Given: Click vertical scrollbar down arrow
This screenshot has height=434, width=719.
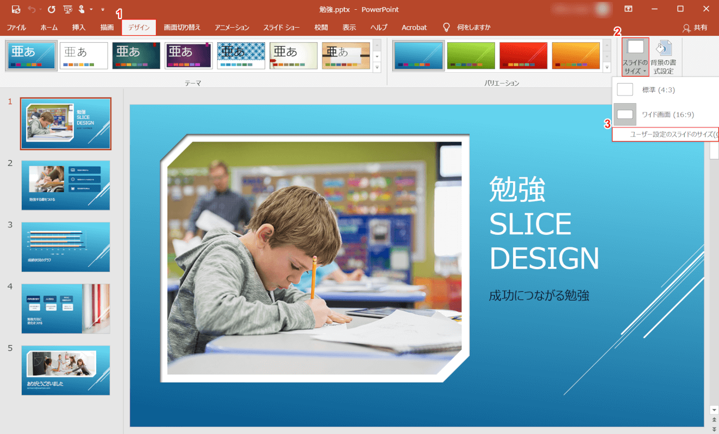Looking at the screenshot, I should [x=714, y=410].
